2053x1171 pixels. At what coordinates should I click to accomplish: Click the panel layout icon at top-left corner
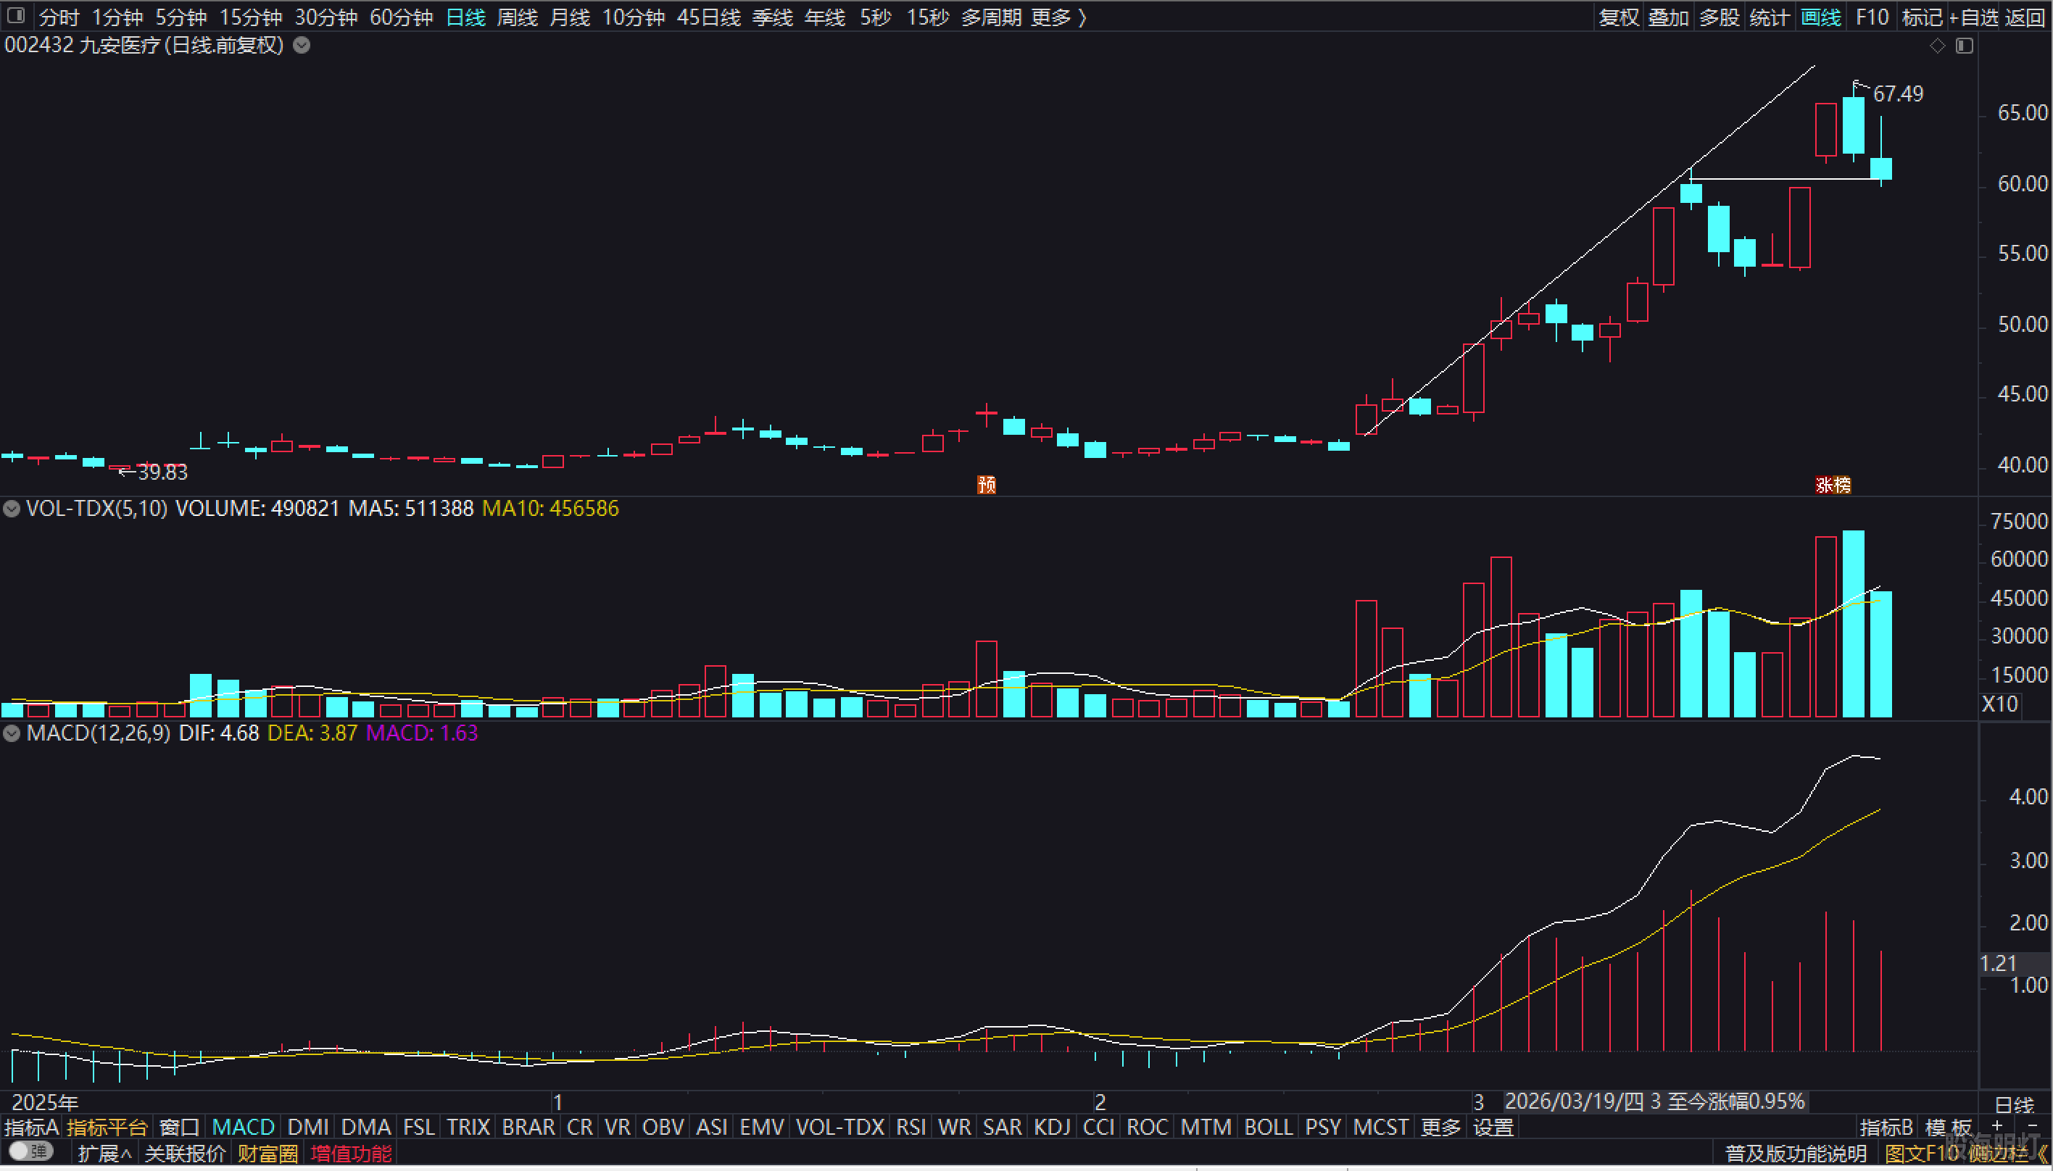[x=15, y=15]
